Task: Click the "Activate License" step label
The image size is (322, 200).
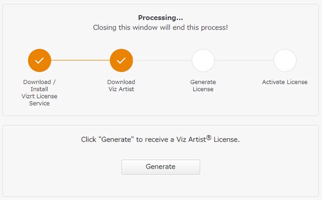Action: click(x=285, y=82)
